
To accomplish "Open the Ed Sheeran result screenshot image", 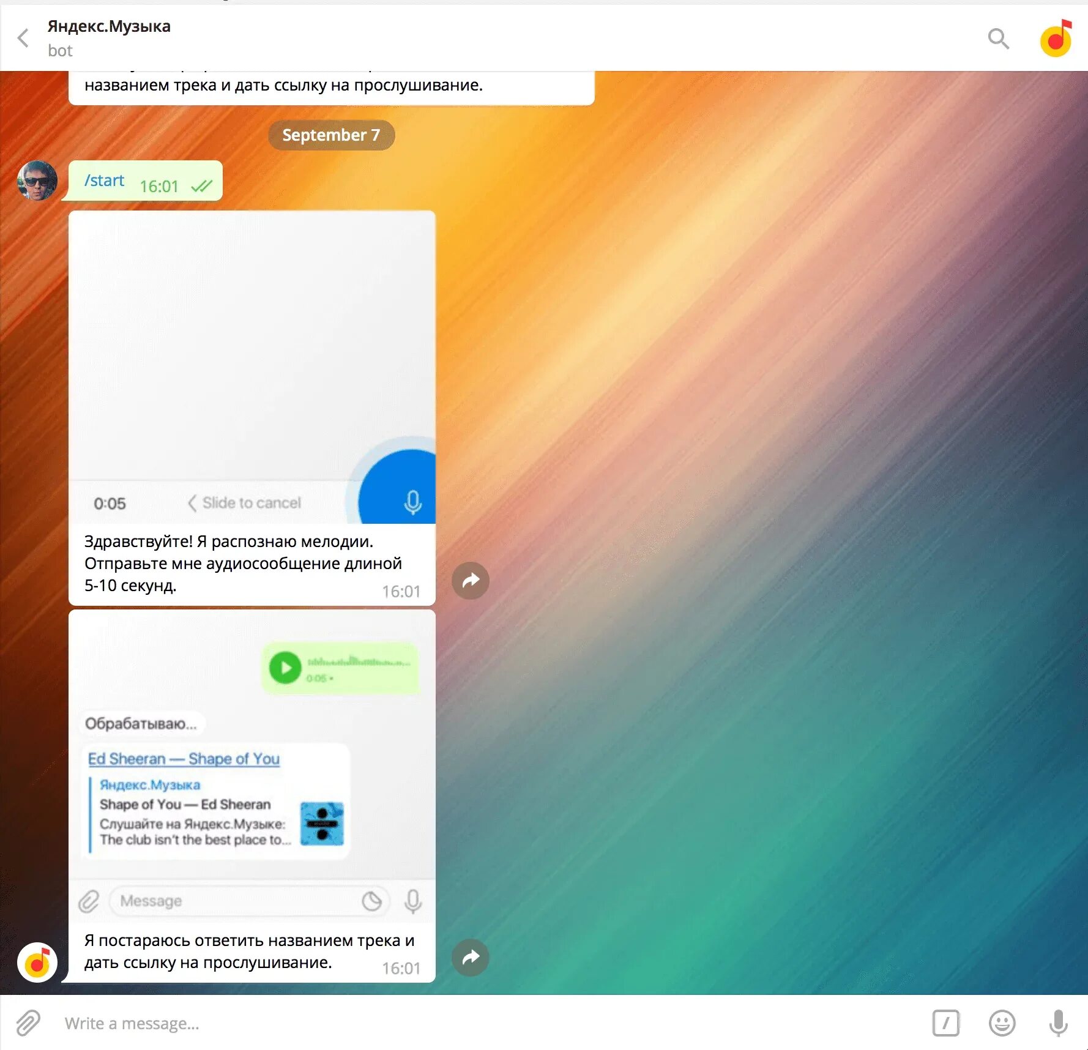I will coord(252,766).
